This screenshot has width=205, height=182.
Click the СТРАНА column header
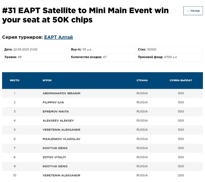142,80
